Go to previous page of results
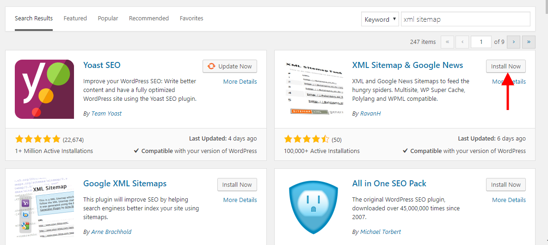The width and height of the screenshot is (548, 245). point(462,42)
